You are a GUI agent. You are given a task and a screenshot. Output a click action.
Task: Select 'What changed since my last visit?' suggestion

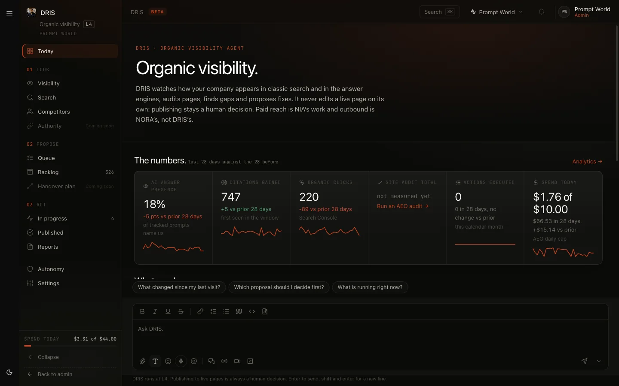[179, 287]
